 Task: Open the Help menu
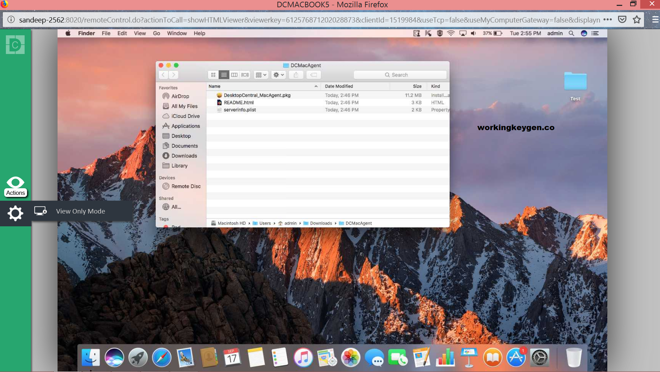click(x=199, y=33)
